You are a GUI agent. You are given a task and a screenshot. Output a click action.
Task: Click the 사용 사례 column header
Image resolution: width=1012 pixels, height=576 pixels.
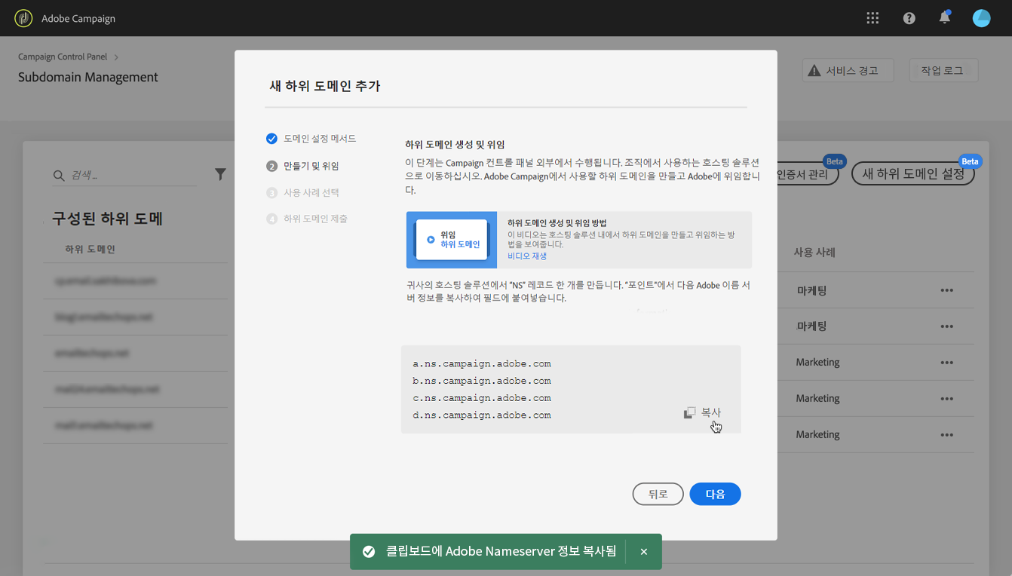(814, 253)
